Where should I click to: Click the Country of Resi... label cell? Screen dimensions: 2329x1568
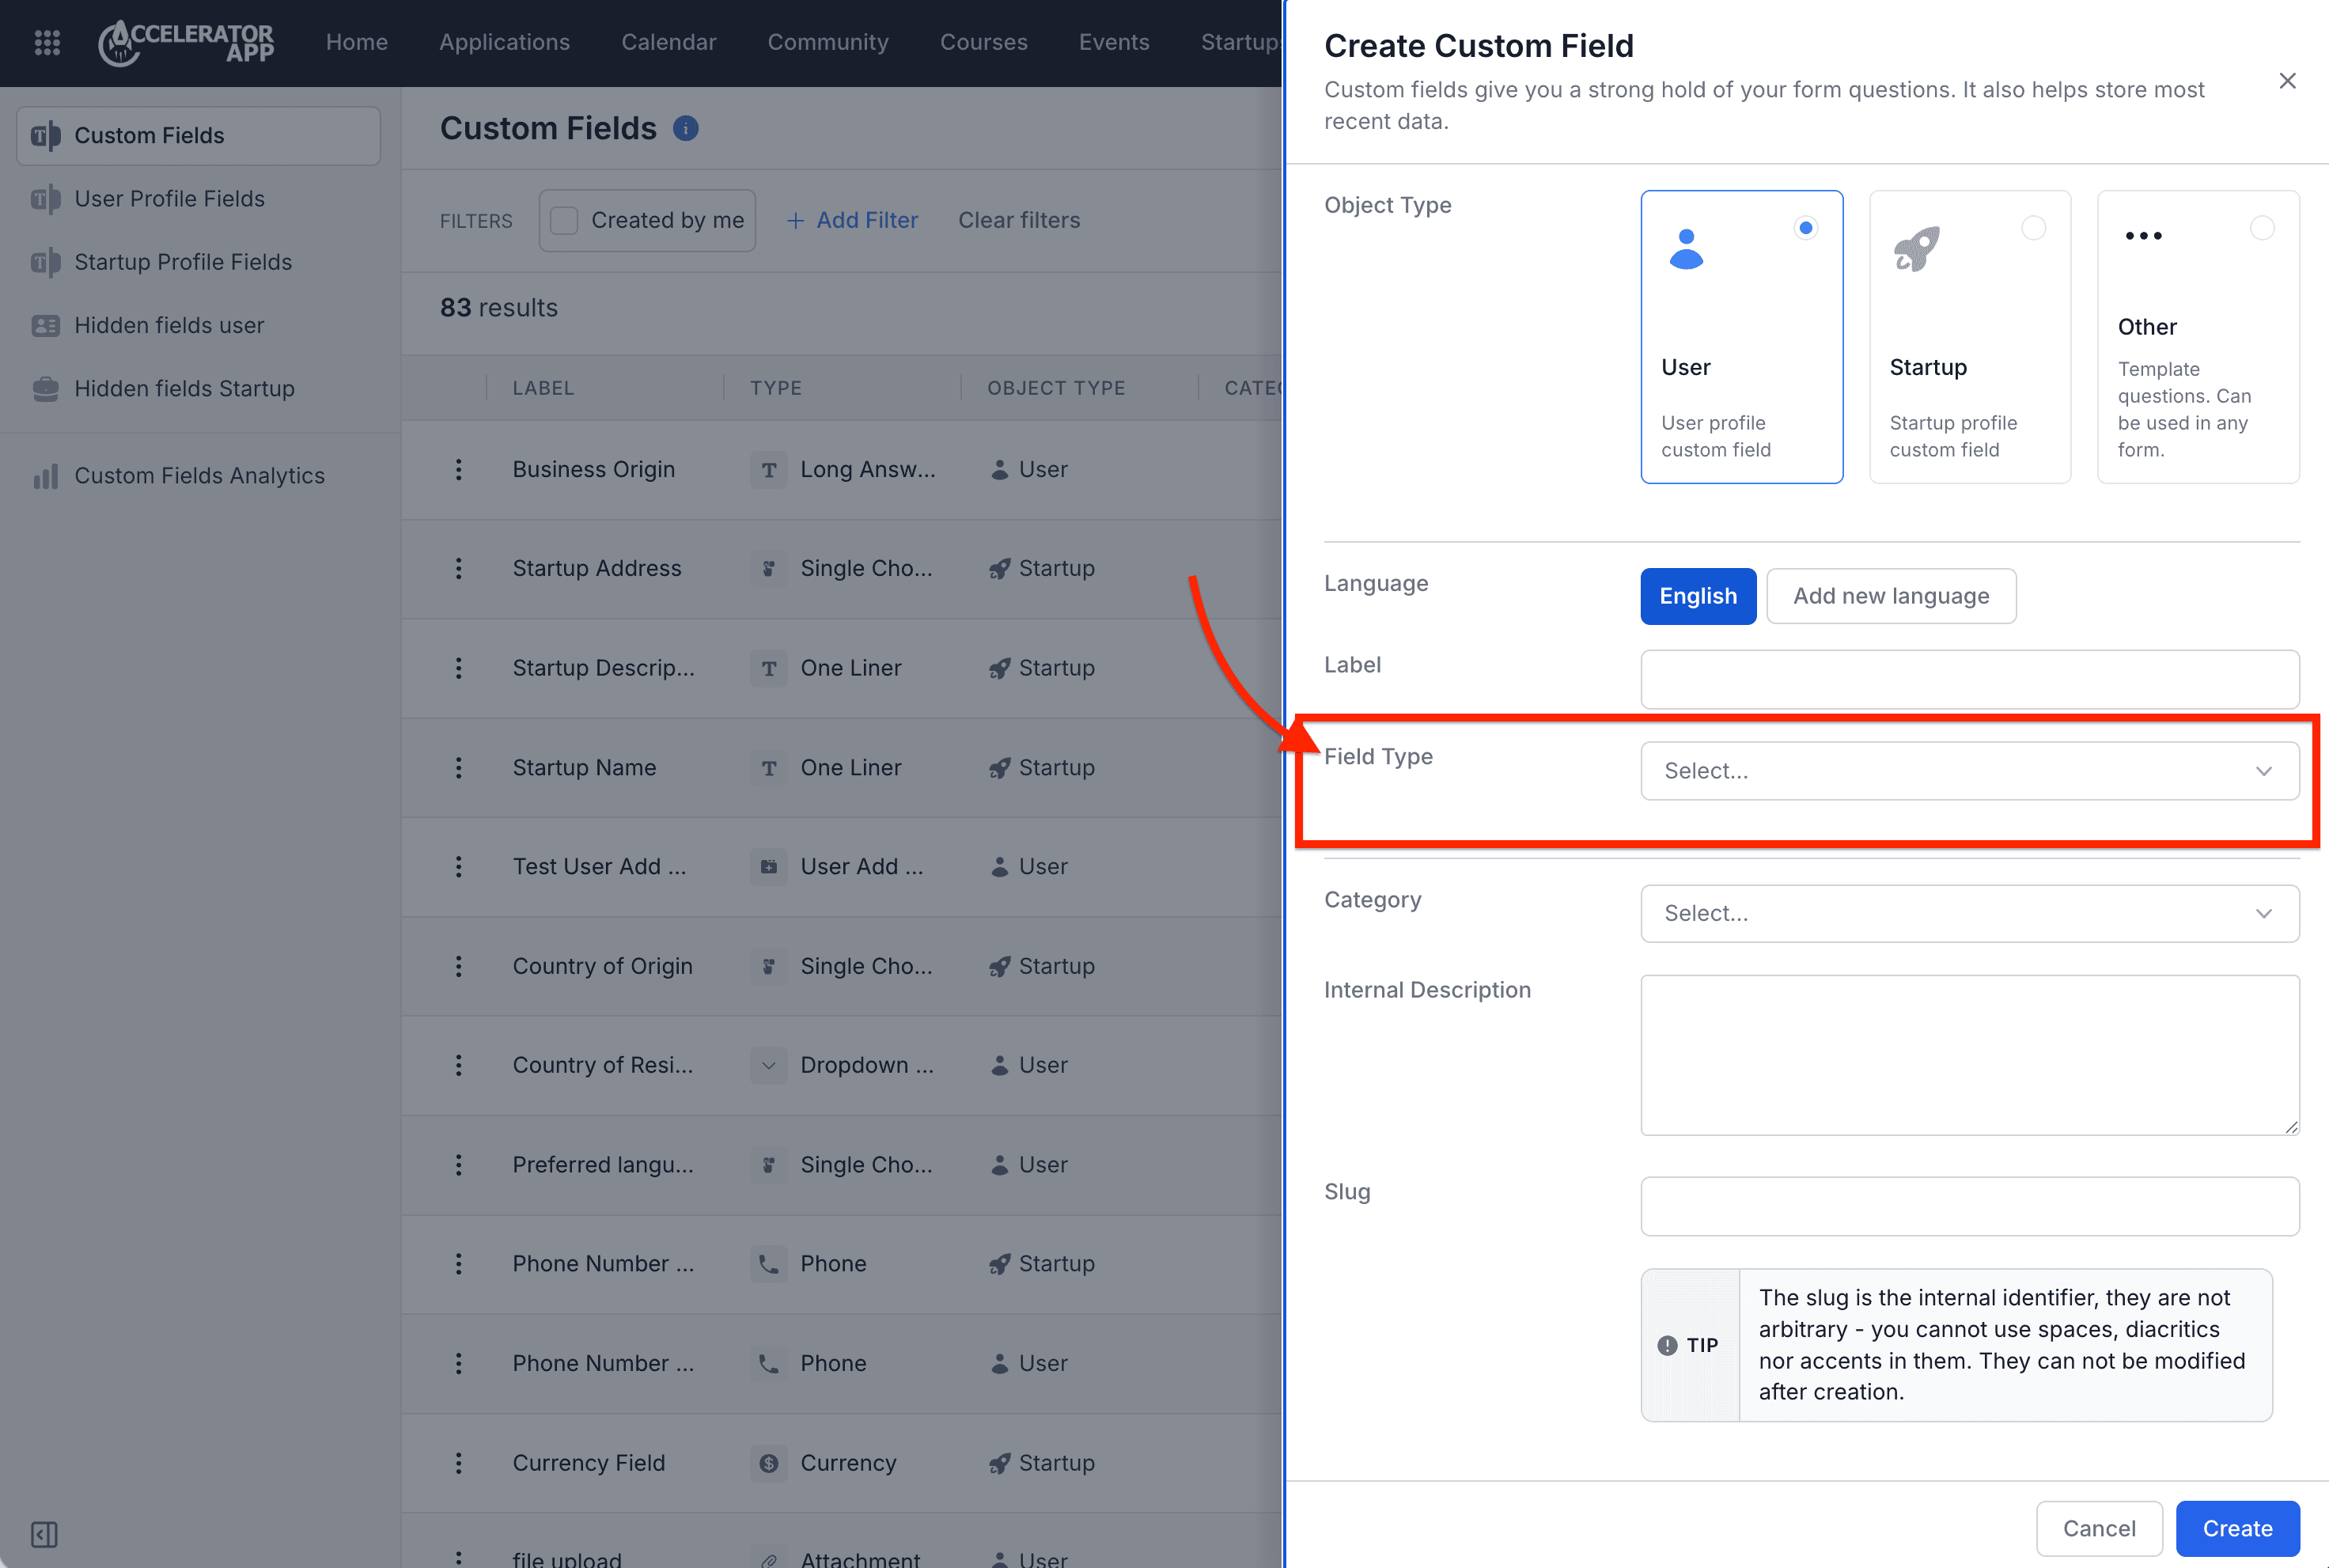(602, 1065)
